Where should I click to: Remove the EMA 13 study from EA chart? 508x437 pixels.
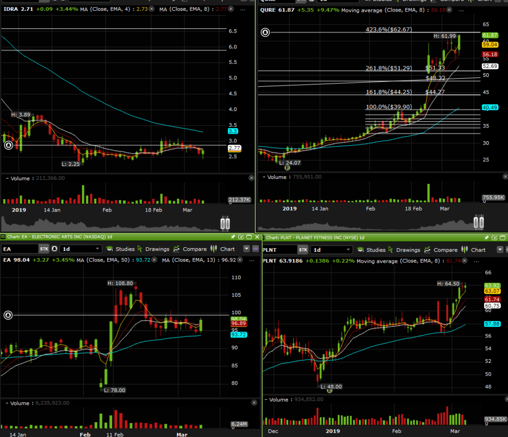point(240,260)
